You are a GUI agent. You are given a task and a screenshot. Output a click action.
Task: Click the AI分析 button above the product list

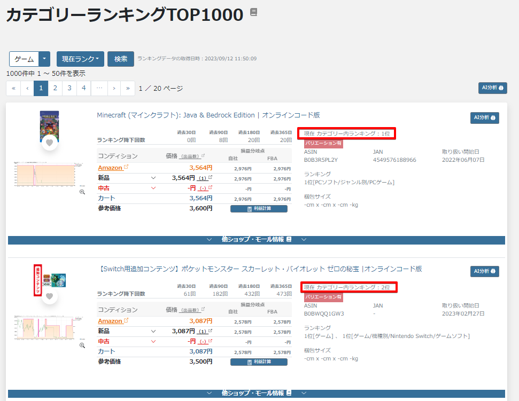(x=492, y=88)
